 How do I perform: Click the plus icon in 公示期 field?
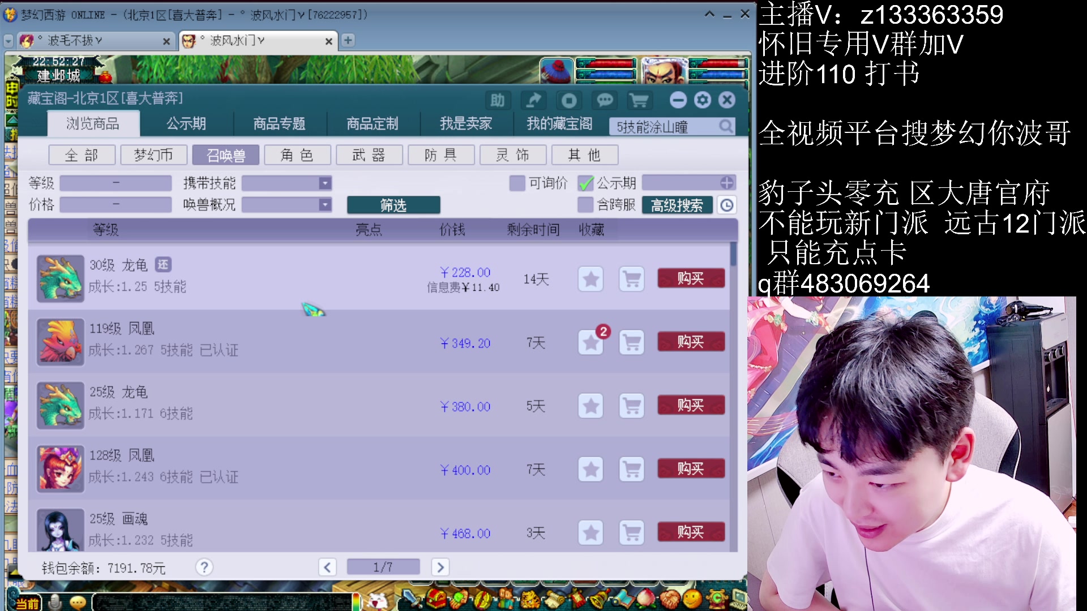point(727,183)
